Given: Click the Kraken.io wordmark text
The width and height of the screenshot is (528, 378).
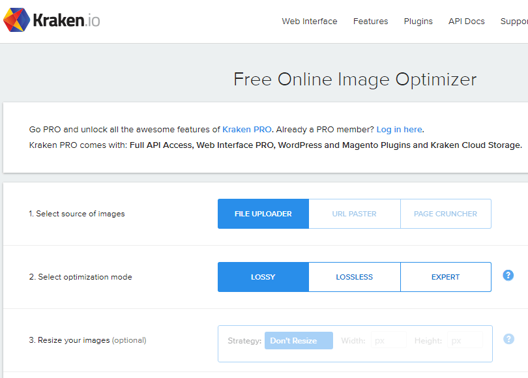Looking at the screenshot, I should point(68,21).
